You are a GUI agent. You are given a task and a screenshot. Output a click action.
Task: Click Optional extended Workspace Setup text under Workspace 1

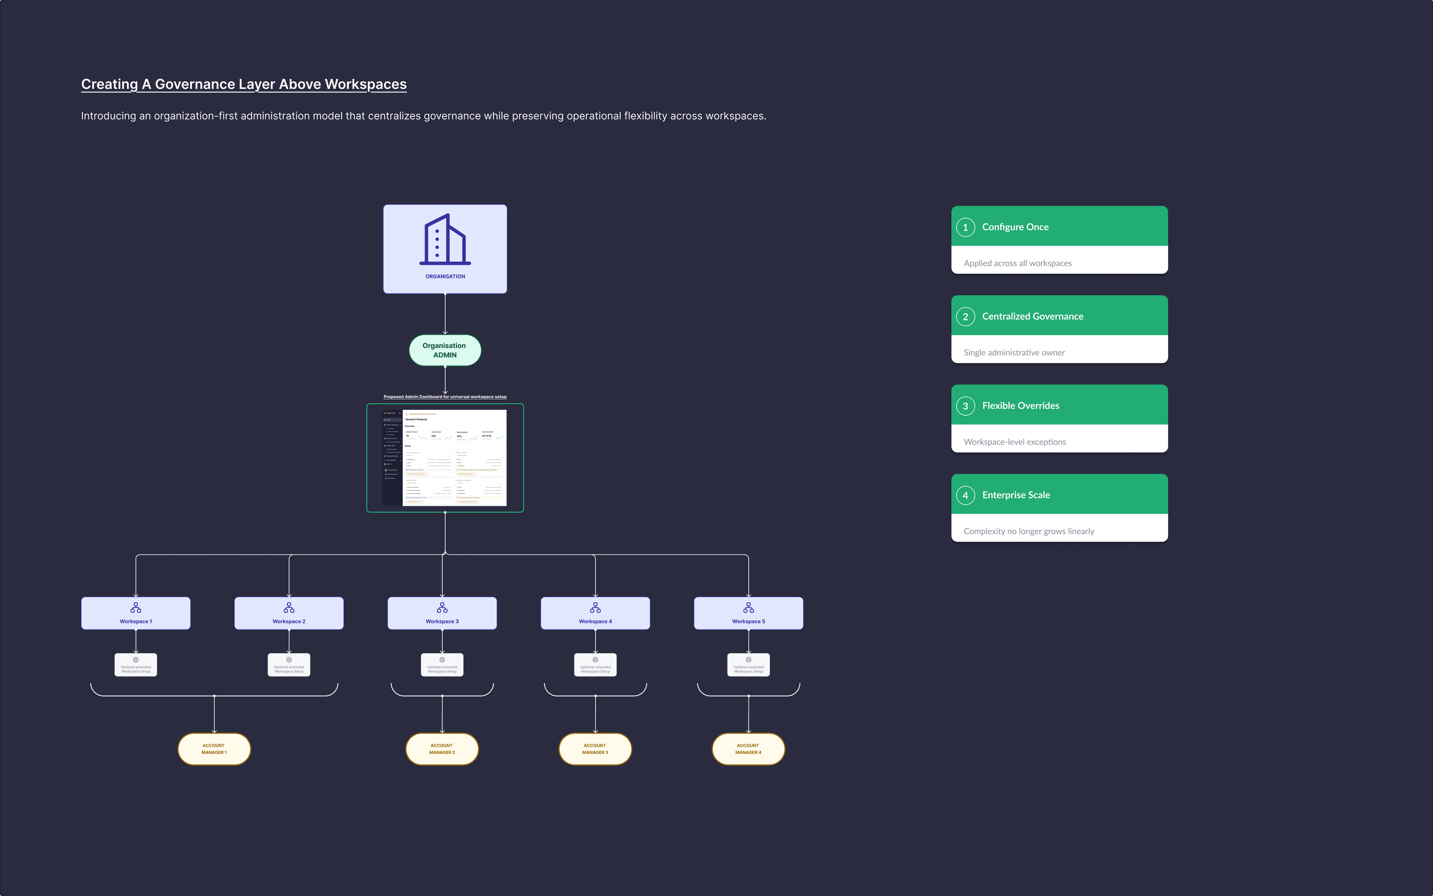click(135, 669)
